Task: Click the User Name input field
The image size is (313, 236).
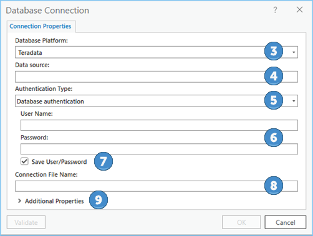Action: tap(159, 125)
